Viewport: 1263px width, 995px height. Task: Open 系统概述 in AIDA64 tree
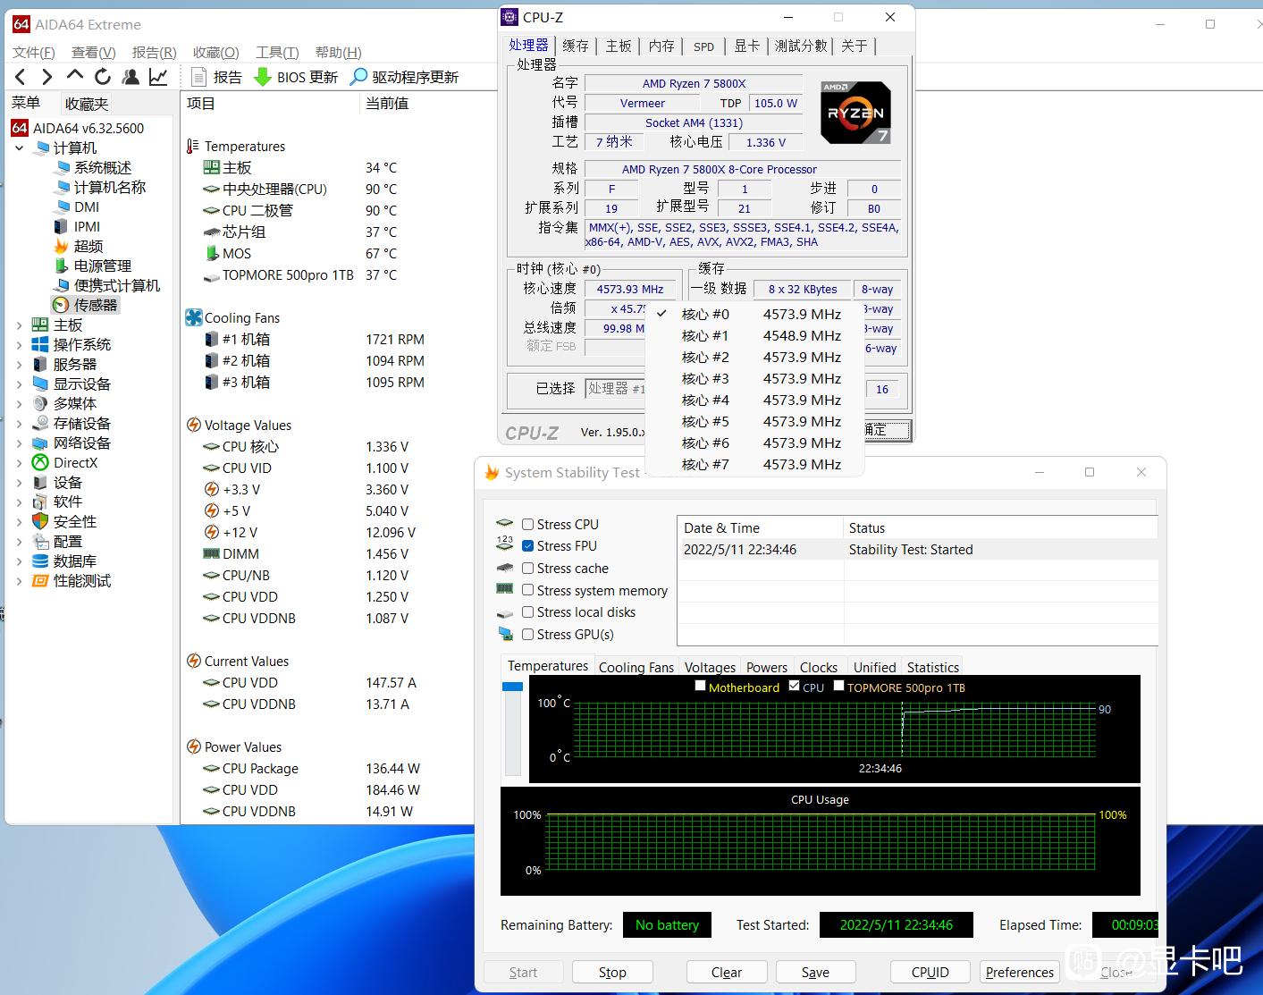(102, 167)
